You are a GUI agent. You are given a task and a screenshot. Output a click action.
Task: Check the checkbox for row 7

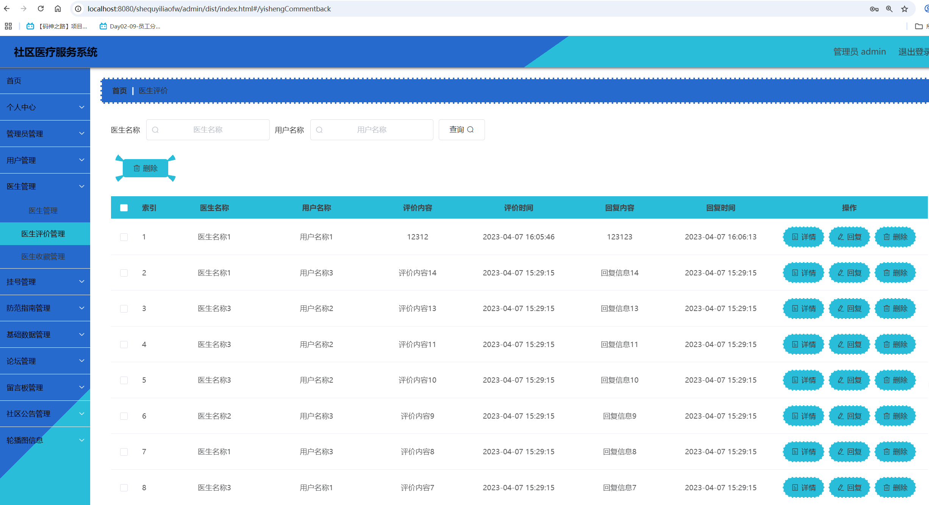point(124,452)
